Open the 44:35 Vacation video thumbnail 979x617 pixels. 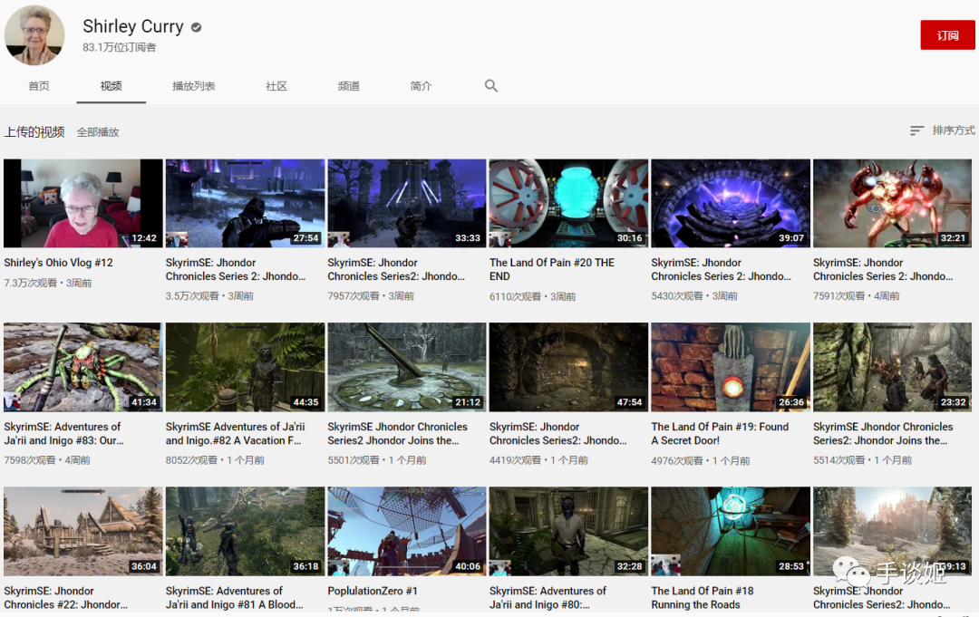pos(245,367)
